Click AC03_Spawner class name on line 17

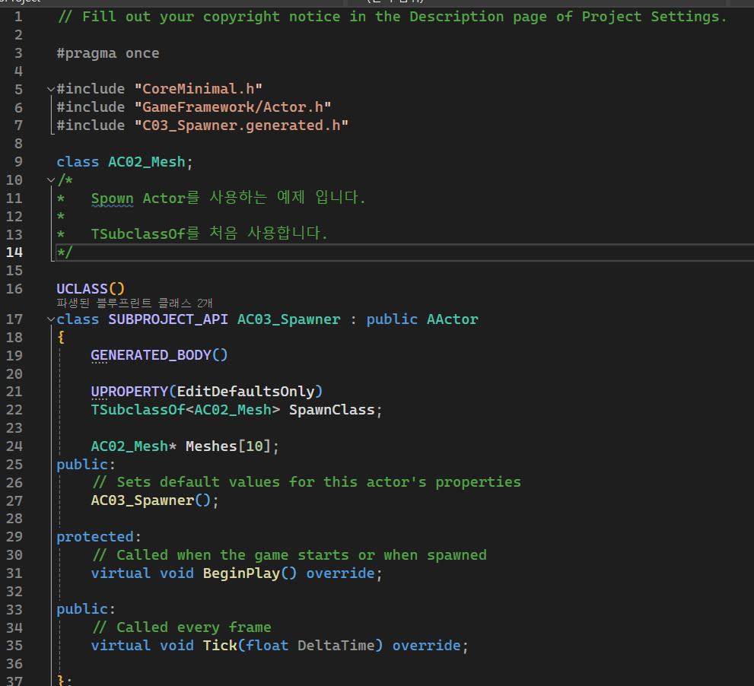pyautogui.click(x=288, y=319)
